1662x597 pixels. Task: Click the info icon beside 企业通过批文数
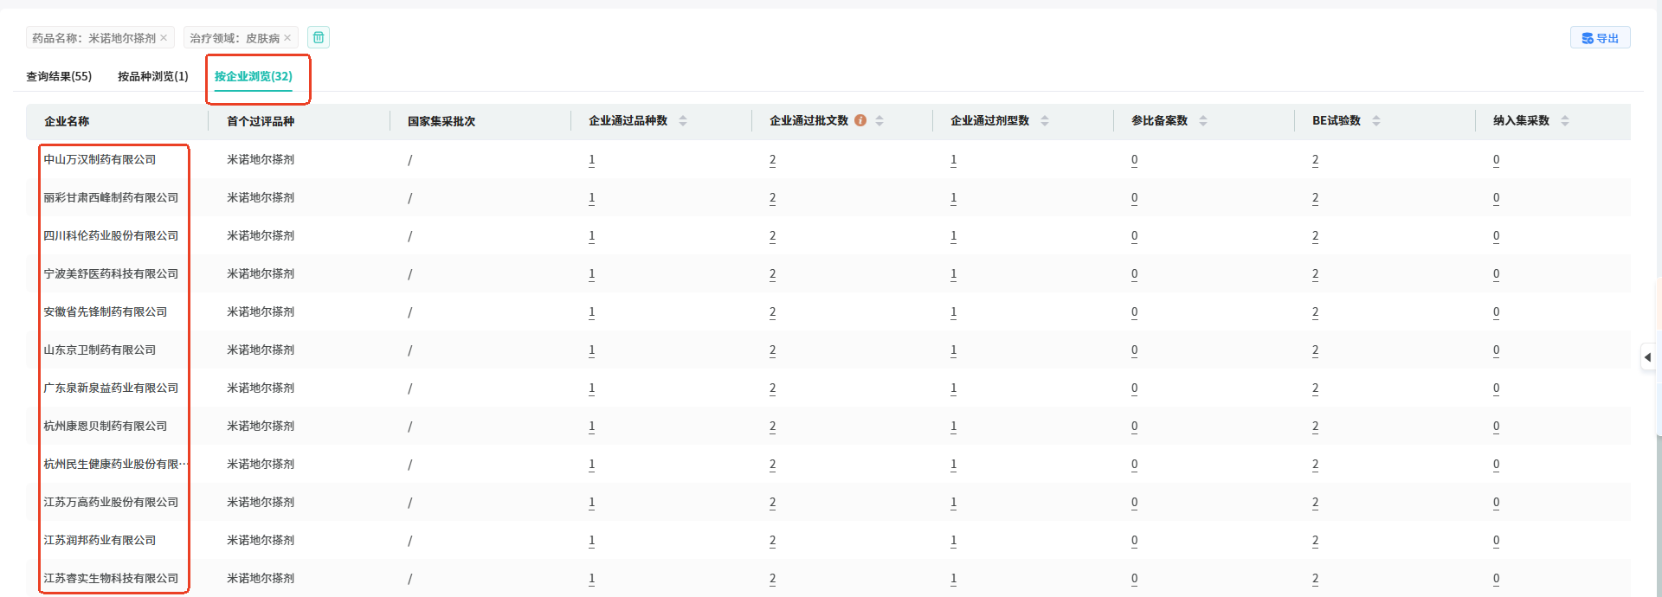point(860,120)
